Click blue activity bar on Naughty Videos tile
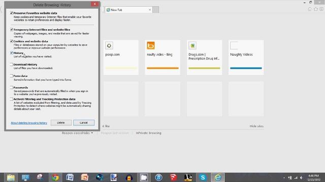Viewport: 325px width, 182px height. (246, 68)
